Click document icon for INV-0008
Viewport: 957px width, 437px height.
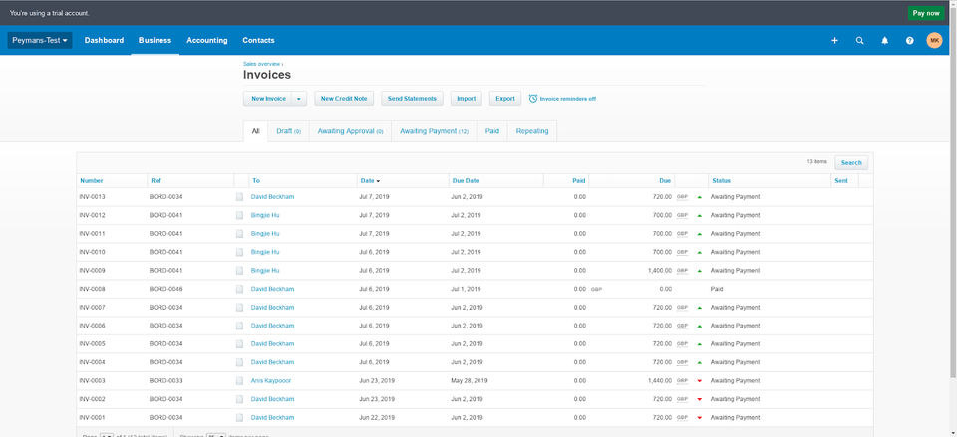(240, 289)
